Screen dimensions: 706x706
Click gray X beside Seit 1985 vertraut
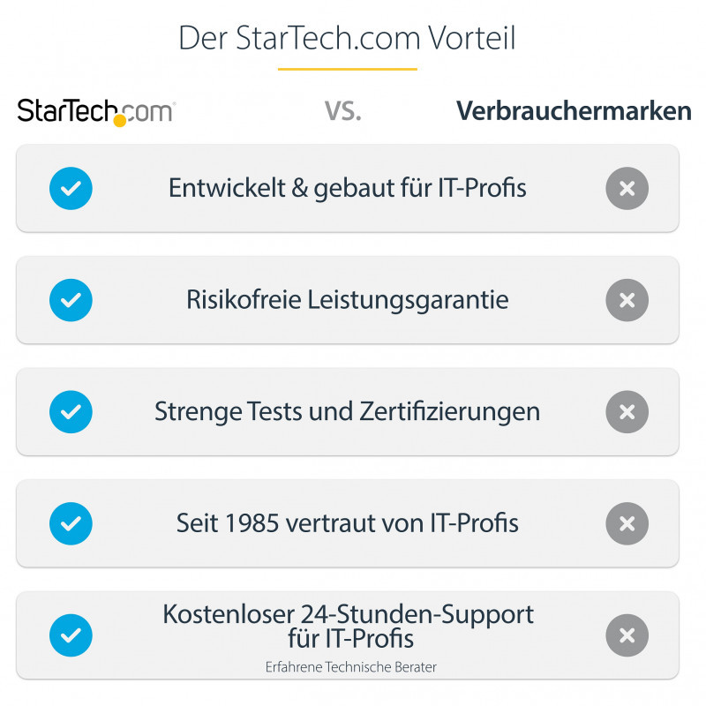(627, 523)
